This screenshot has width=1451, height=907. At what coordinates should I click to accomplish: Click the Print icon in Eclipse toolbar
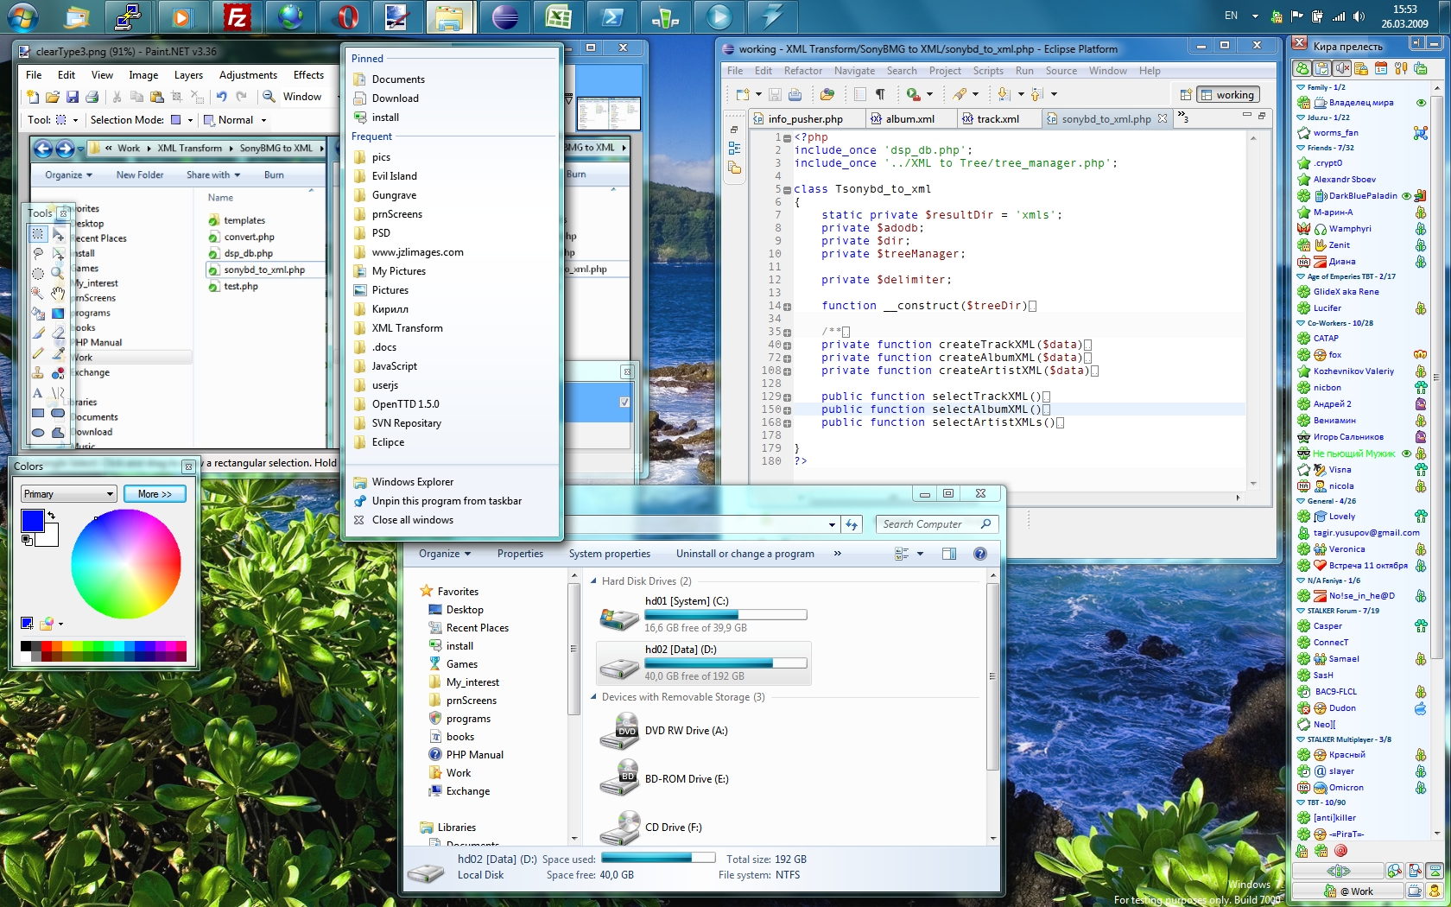tap(795, 94)
